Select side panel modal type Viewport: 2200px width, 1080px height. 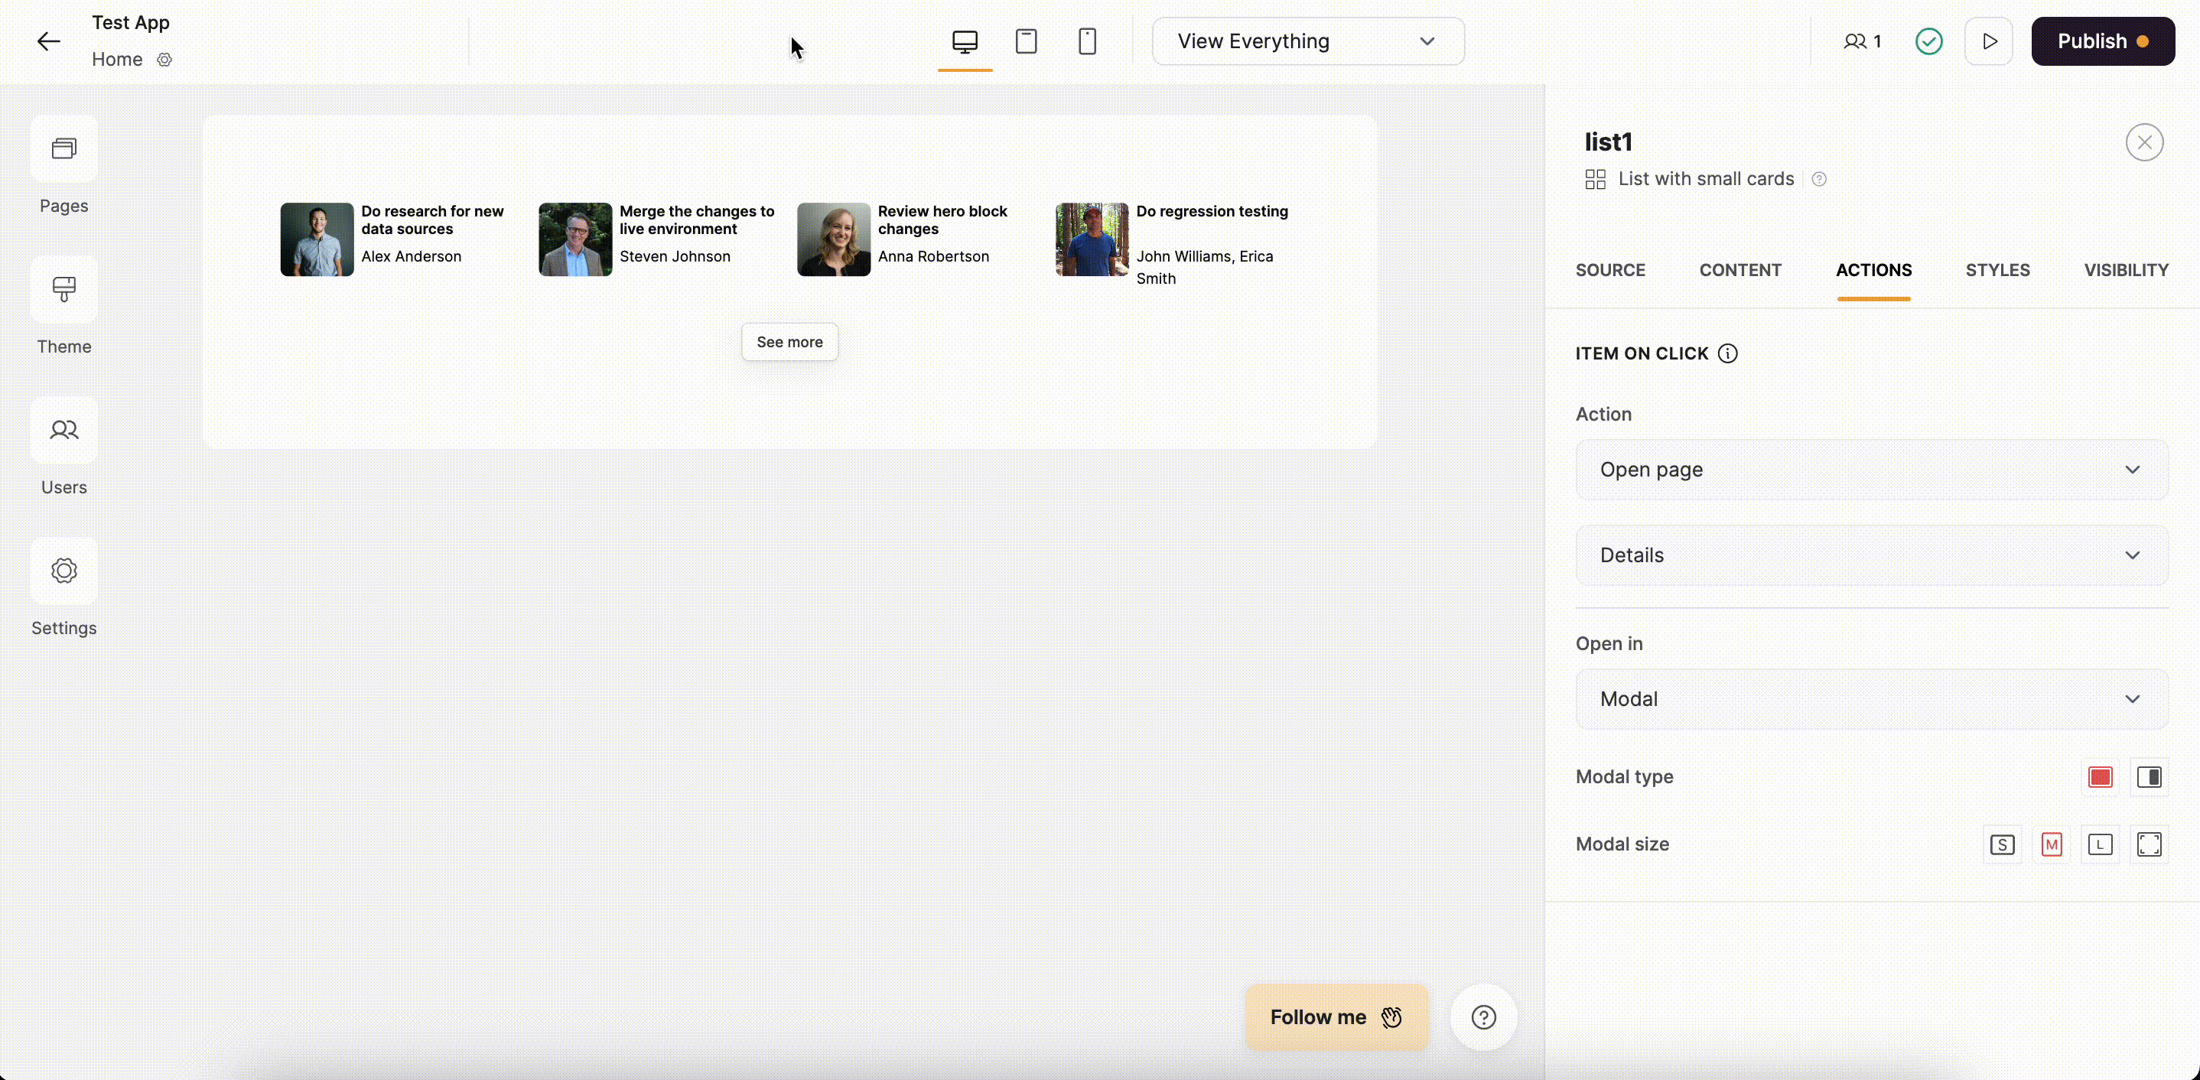[2150, 777]
